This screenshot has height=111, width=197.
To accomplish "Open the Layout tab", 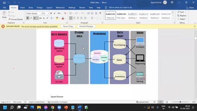I will 49,7.
